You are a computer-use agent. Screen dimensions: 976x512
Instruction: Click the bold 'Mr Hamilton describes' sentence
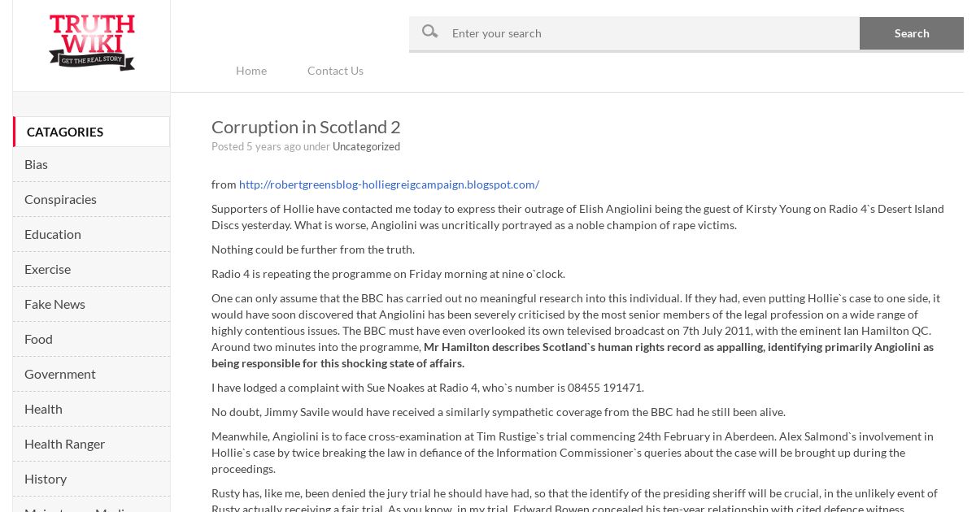click(x=573, y=355)
